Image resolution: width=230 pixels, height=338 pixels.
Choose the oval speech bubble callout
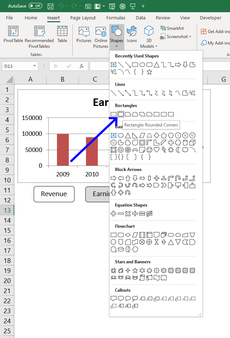click(128, 298)
